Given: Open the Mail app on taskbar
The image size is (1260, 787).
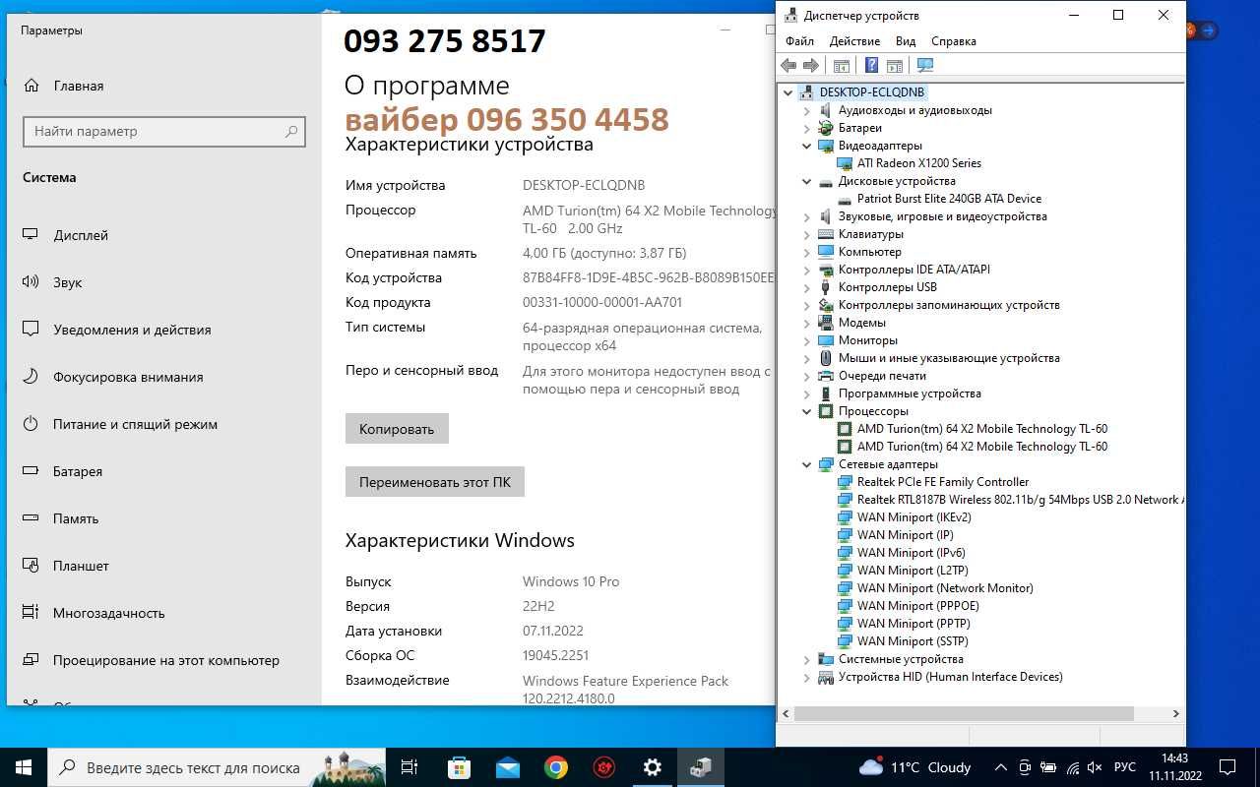Looking at the screenshot, I should 507,767.
